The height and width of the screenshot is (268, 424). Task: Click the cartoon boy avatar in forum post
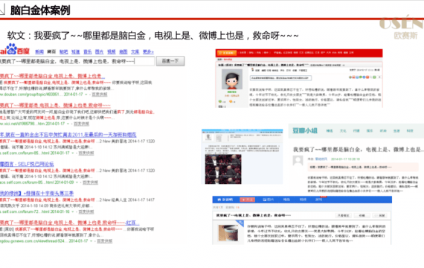point(232,79)
